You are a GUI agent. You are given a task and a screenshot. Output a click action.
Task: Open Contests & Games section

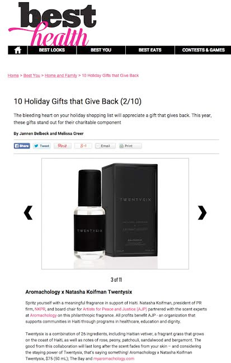point(203,50)
